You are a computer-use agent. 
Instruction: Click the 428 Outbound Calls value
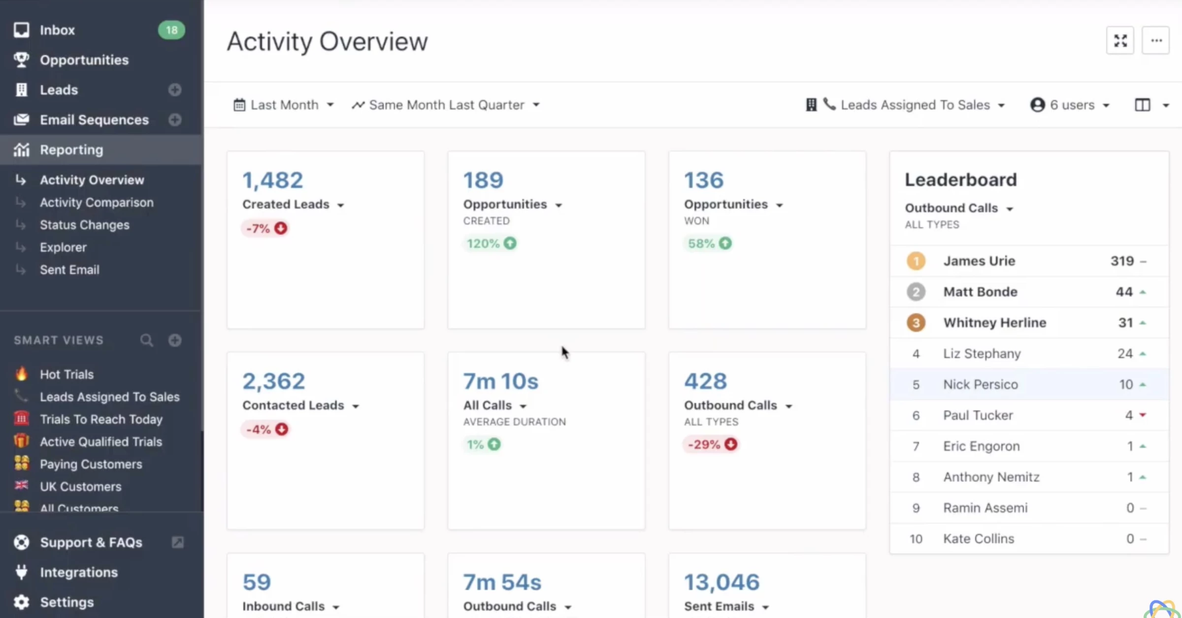coord(705,381)
